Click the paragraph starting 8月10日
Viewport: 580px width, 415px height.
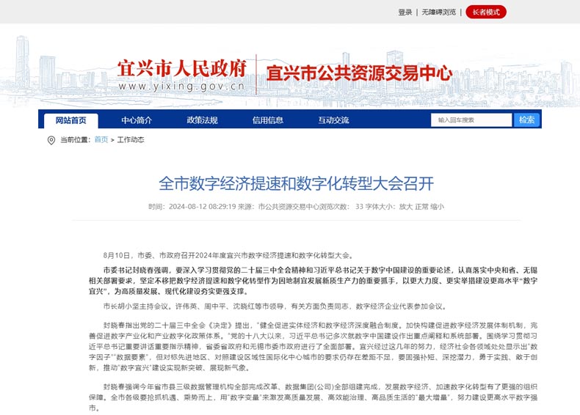(x=228, y=255)
